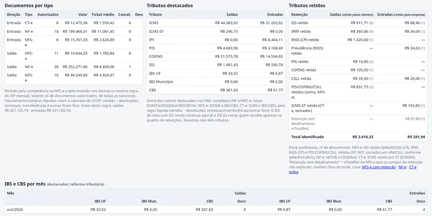Select entradas Docs count '4' for out/2026
This screenshot has height=216, width=432.
coord(424,210)
